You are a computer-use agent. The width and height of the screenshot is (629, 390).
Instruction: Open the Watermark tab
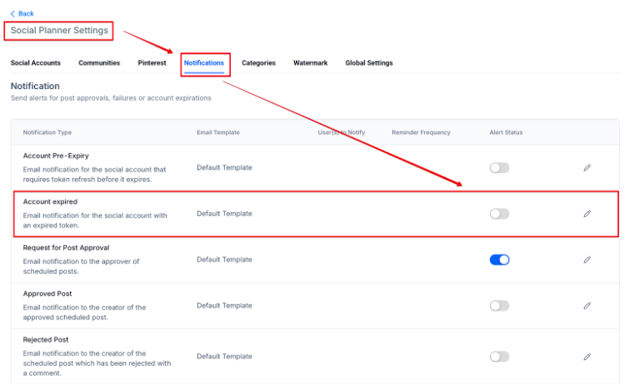310,63
